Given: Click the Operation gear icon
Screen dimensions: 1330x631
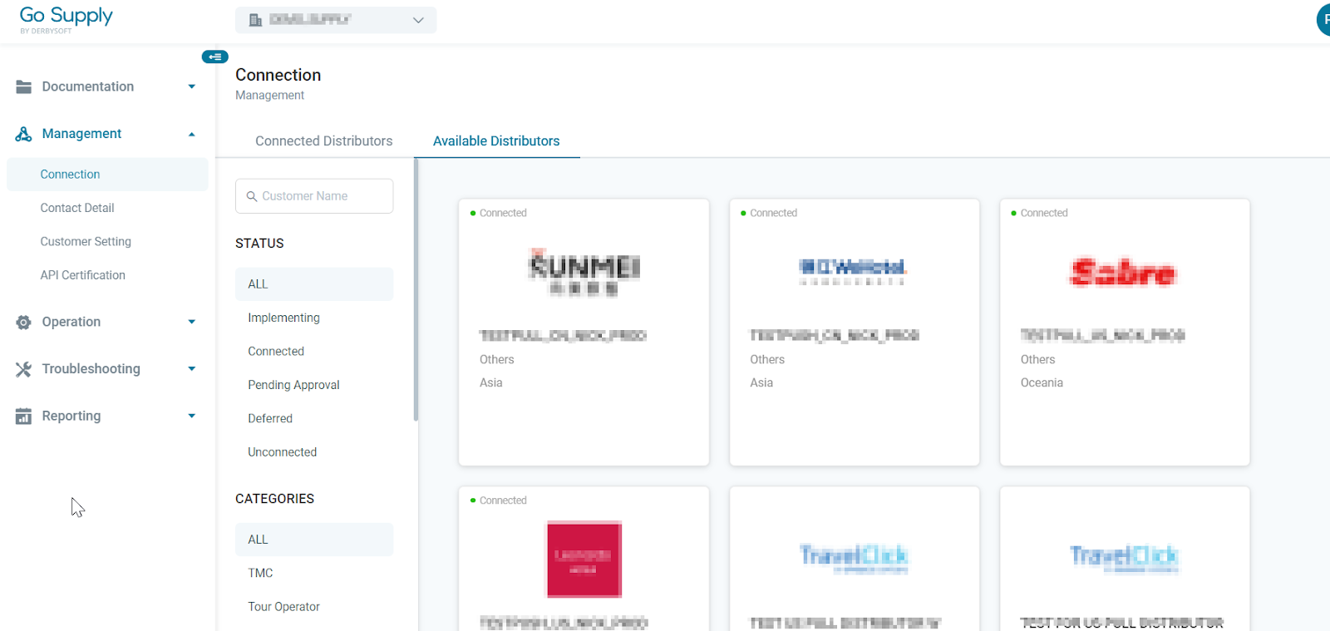Looking at the screenshot, I should click(x=23, y=322).
